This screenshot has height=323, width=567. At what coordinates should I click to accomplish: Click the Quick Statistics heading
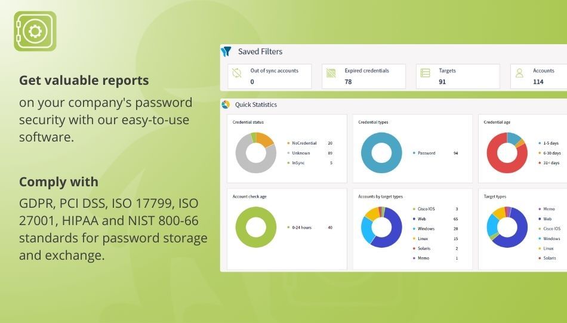coord(256,104)
